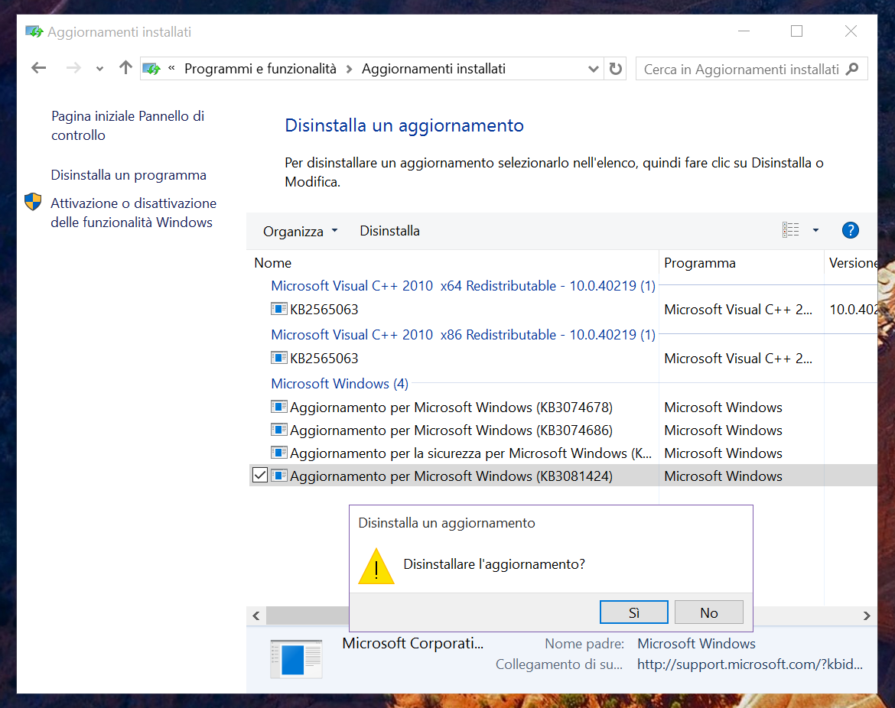895x708 pixels.
Task: Sort by the Versione column header
Action: pyautogui.click(x=854, y=263)
